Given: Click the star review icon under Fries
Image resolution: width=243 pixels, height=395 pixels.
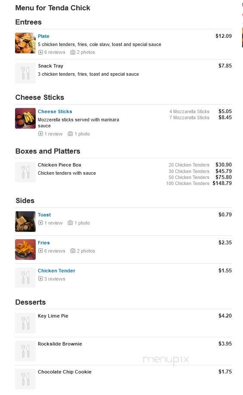Looking at the screenshot, I should pos(40,251).
